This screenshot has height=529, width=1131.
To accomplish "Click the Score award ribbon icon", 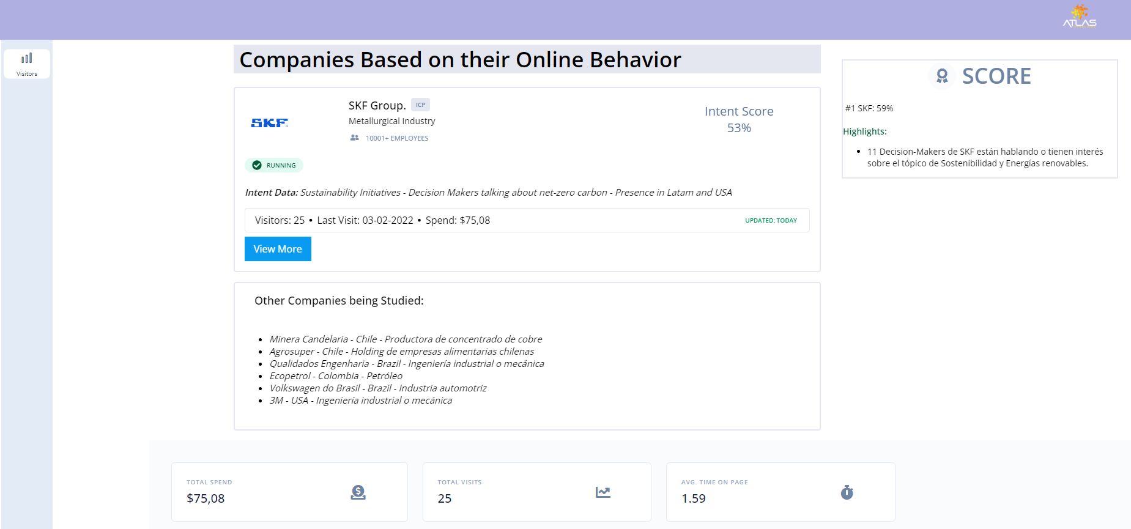I will tap(942, 76).
